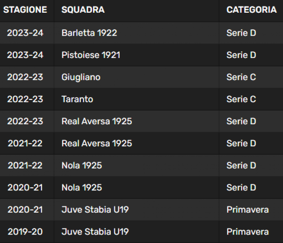The image size is (283, 243).
Task: Click the Serie C category for Taranto
Action: [x=241, y=99]
